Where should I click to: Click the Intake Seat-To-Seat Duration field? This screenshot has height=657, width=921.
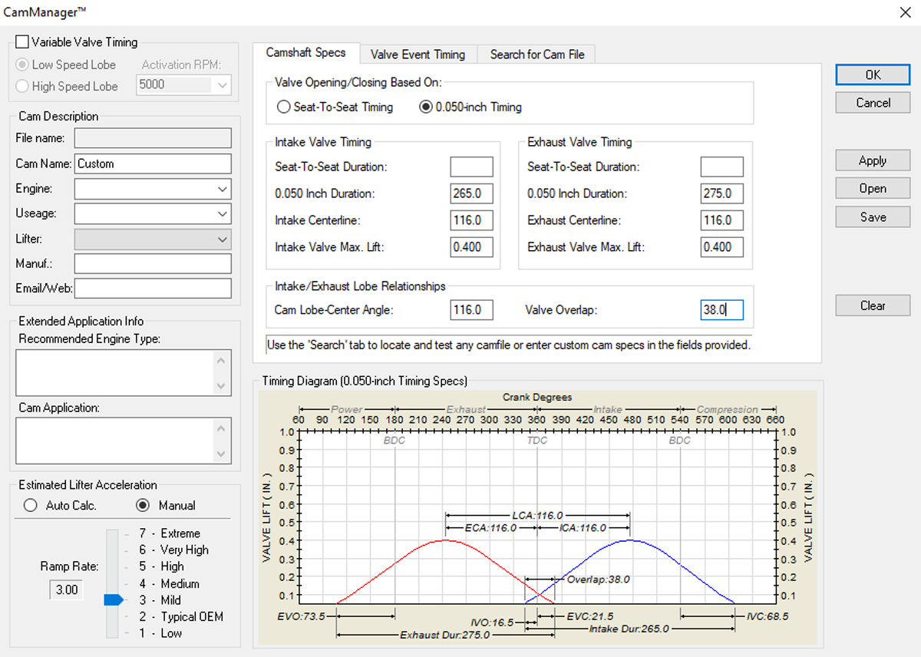pyautogui.click(x=471, y=167)
